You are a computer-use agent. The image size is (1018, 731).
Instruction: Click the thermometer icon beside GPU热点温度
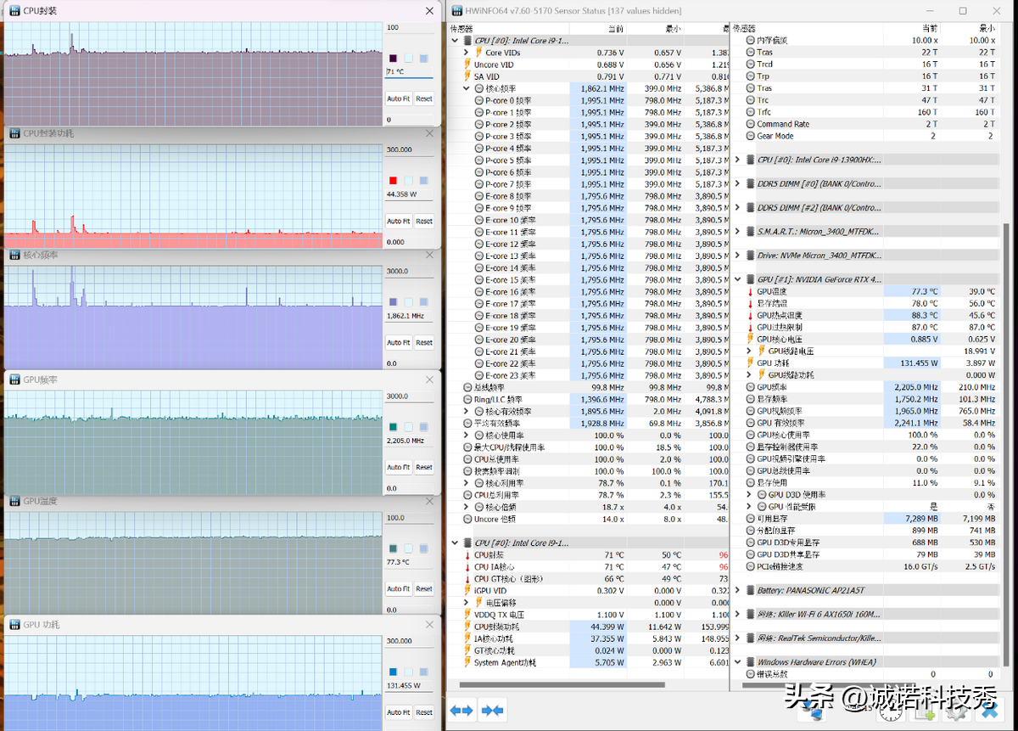(x=750, y=315)
